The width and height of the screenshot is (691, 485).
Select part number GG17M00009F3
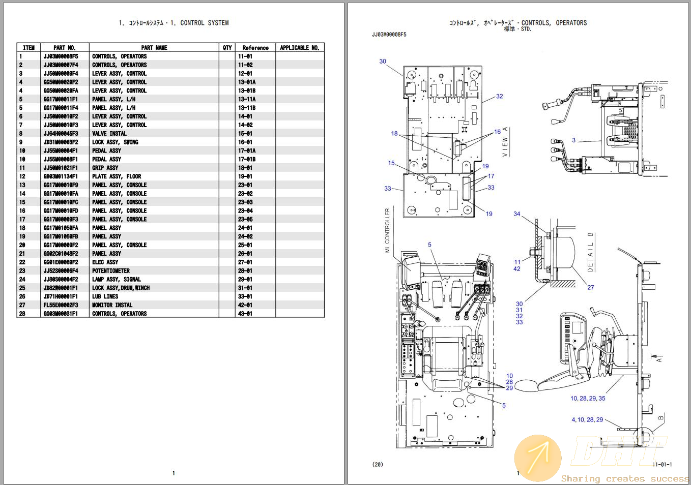pos(61,220)
